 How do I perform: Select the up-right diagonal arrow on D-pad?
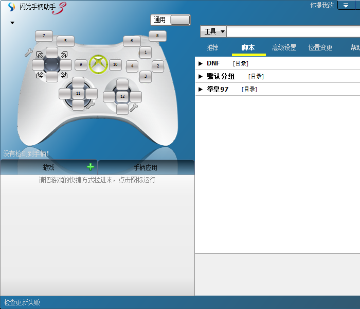tap(64, 54)
